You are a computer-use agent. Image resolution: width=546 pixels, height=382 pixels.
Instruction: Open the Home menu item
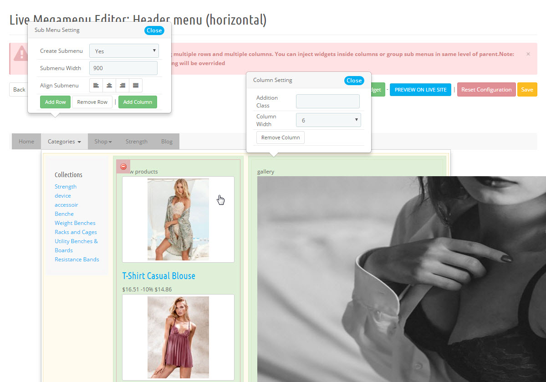(26, 142)
